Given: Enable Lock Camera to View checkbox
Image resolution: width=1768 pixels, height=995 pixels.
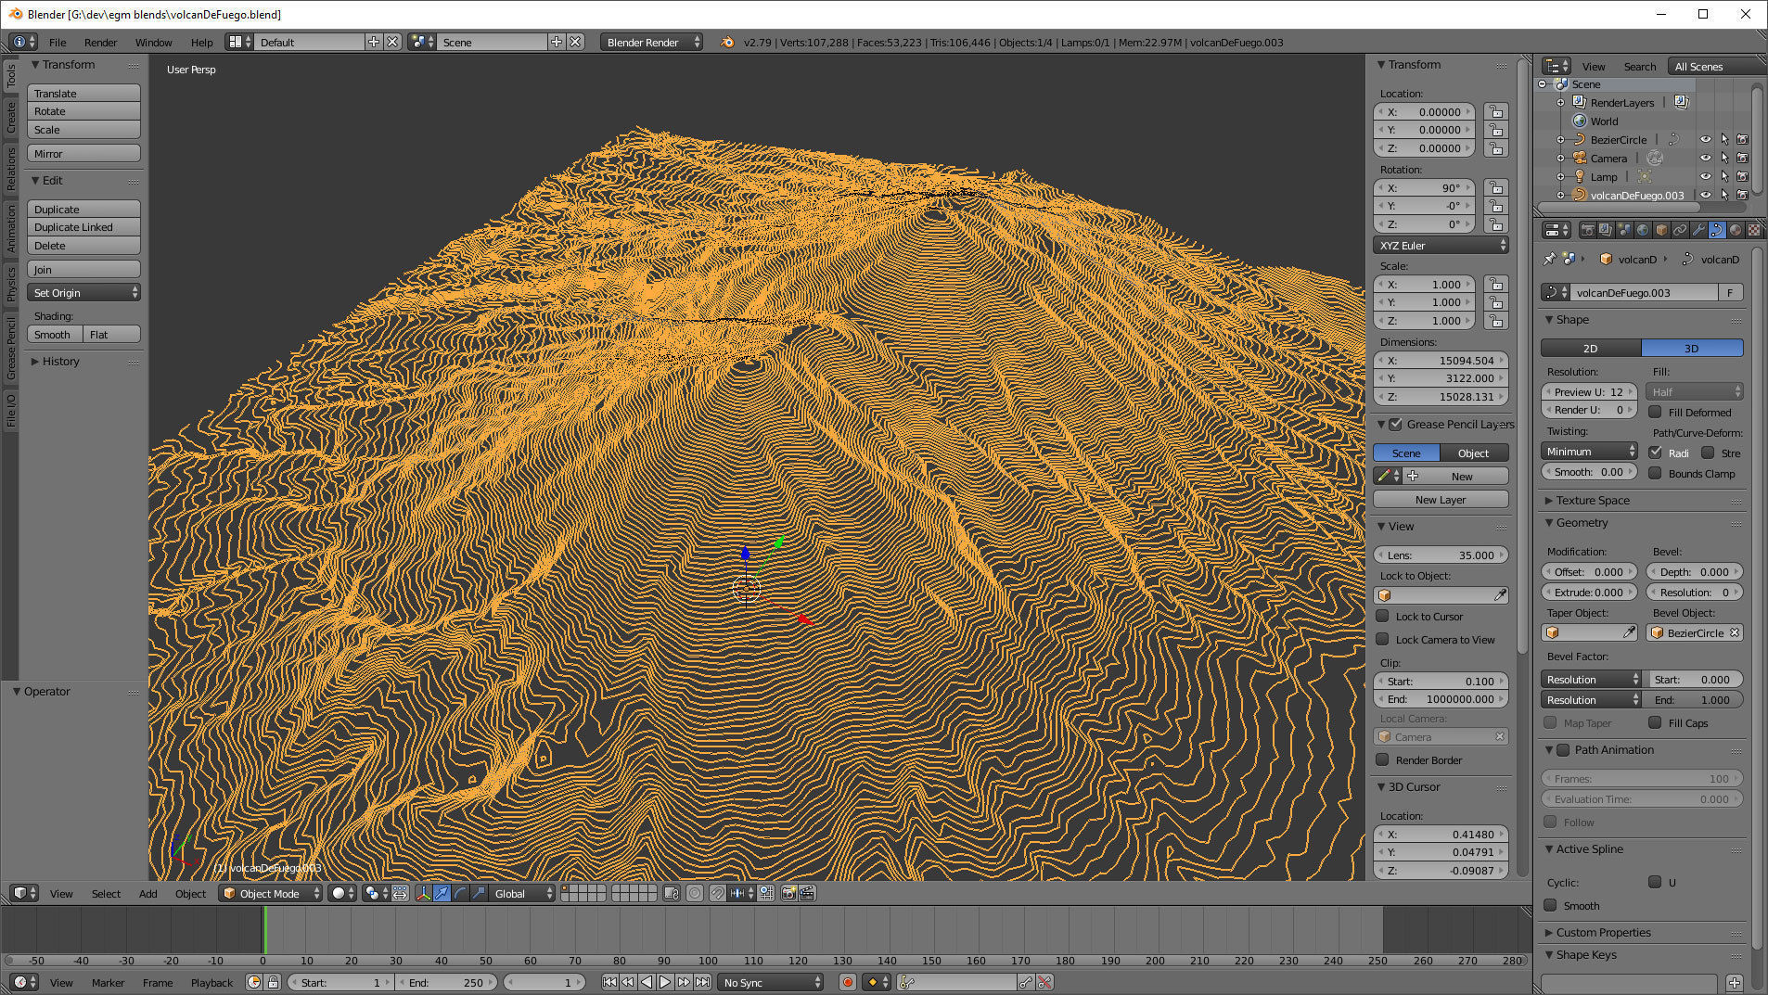Looking at the screenshot, I should (x=1382, y=639).
